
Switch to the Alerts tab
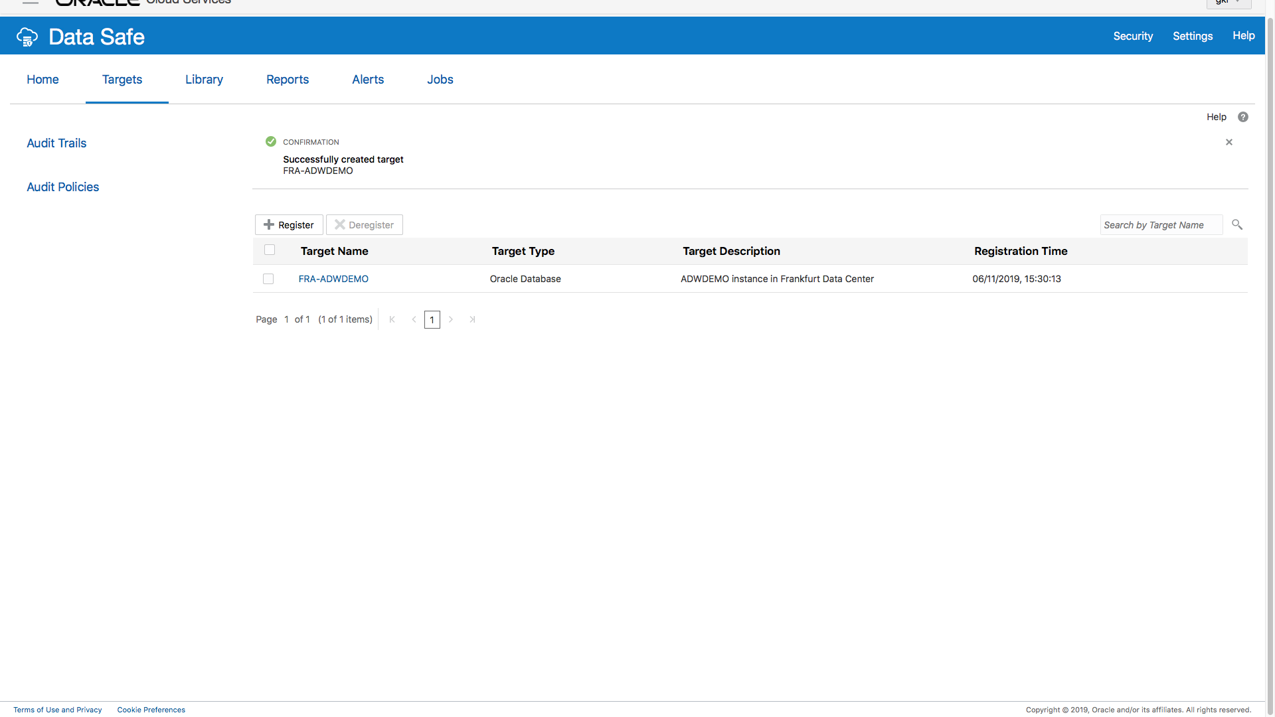(368, 80)
